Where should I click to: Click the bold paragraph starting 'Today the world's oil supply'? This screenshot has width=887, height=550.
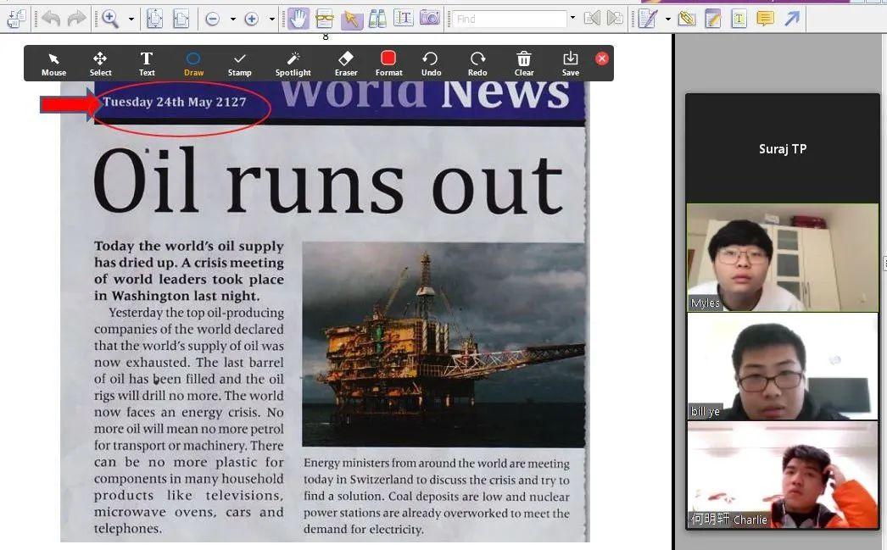[x=189, y=270]
